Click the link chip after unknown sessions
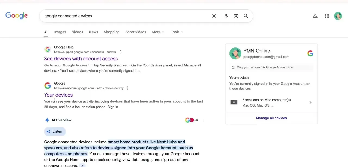This screenshot has width=348, height=167. tap(82, 166)
